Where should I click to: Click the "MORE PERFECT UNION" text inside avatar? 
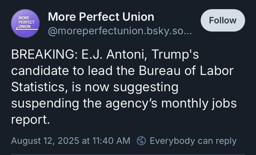(26, 22)
